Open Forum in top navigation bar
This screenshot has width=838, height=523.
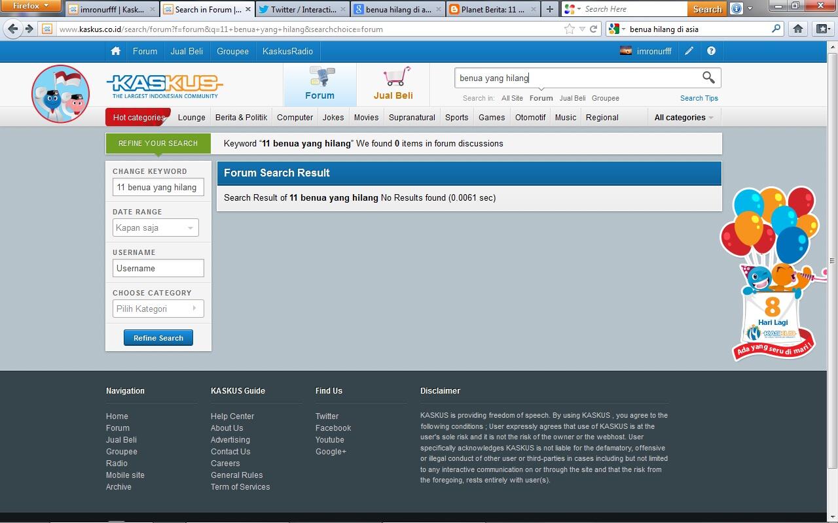coord(145,51)
